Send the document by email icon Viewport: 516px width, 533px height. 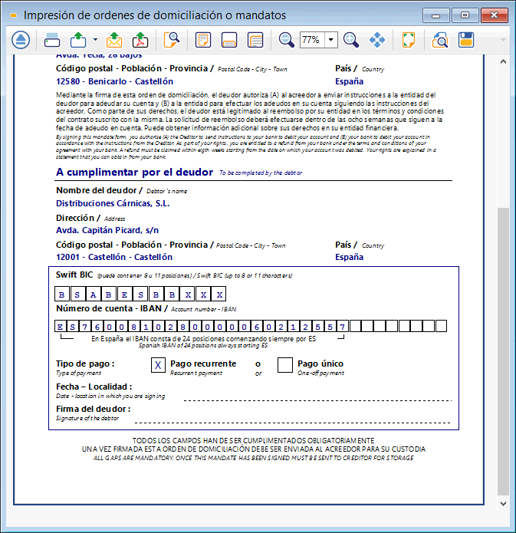(114, 40)
